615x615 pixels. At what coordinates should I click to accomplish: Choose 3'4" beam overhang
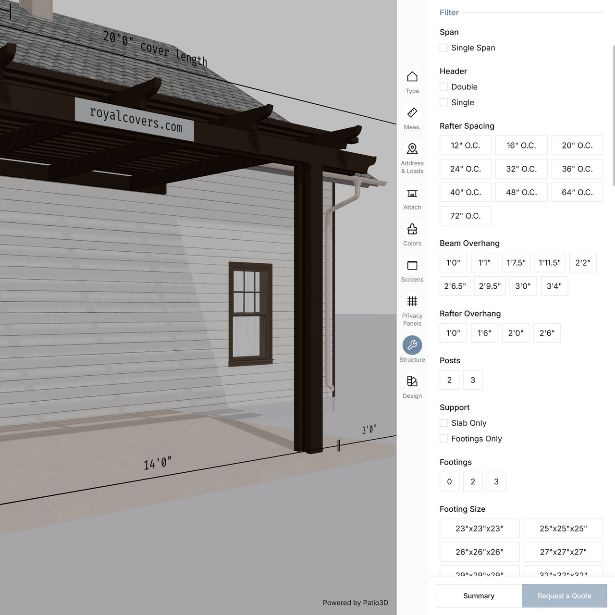554,286
